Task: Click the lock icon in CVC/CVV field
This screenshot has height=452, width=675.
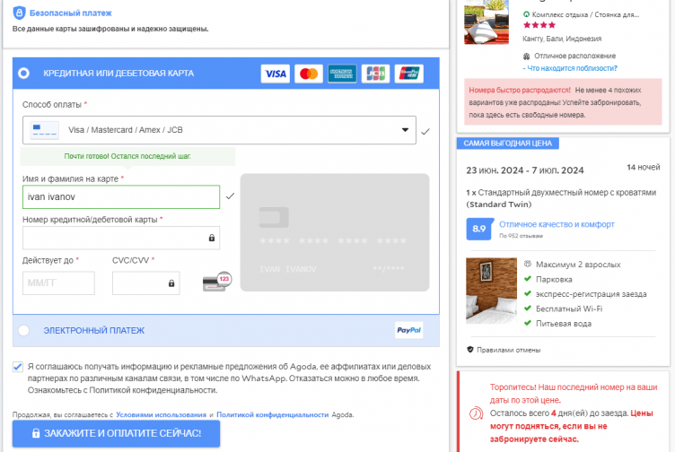Action: [171, 283]
